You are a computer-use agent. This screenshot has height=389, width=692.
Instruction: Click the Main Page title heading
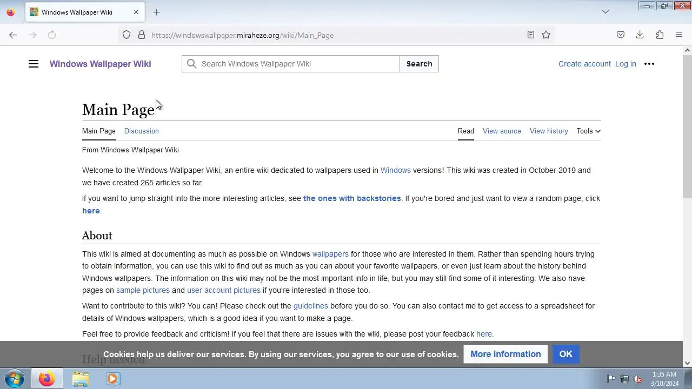(118, 110)
